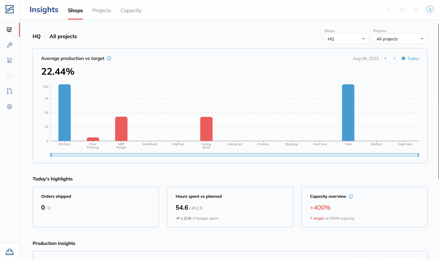Screen dimensions: 439x259
Task: Click the red 7 stages link
Action: [317, 218]
